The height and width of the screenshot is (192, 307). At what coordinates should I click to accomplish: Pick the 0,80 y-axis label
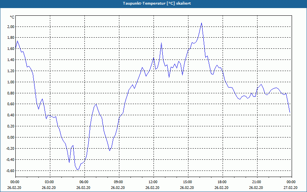11,93
